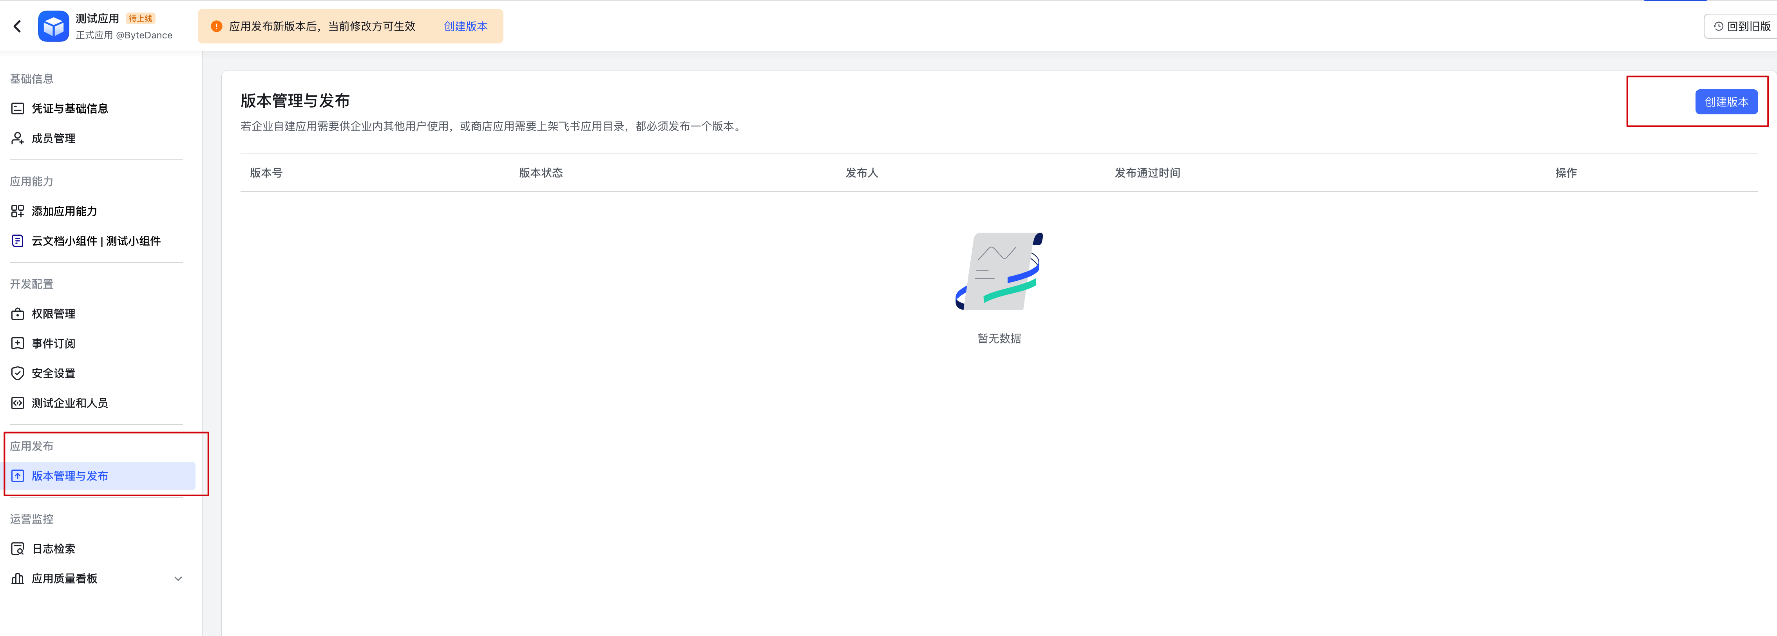Image resolution: width=1777 pixels, height=636 pixels.
Task: Click the credentials and basic info icon
Action: (x=18, y=108)
